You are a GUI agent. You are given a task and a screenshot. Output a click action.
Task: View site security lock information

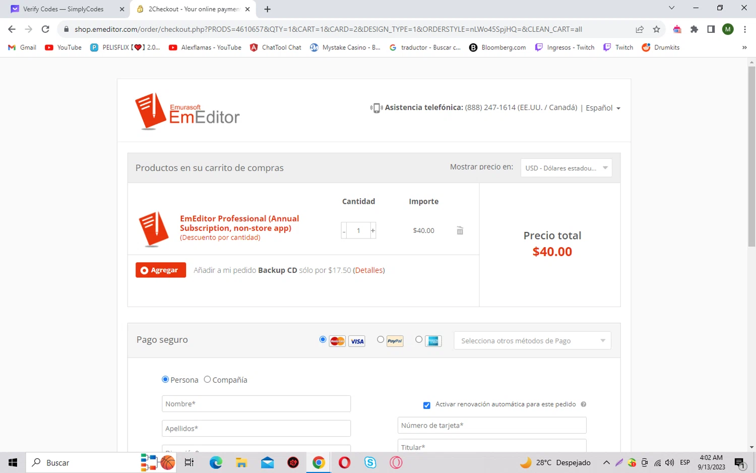point(66,29)
